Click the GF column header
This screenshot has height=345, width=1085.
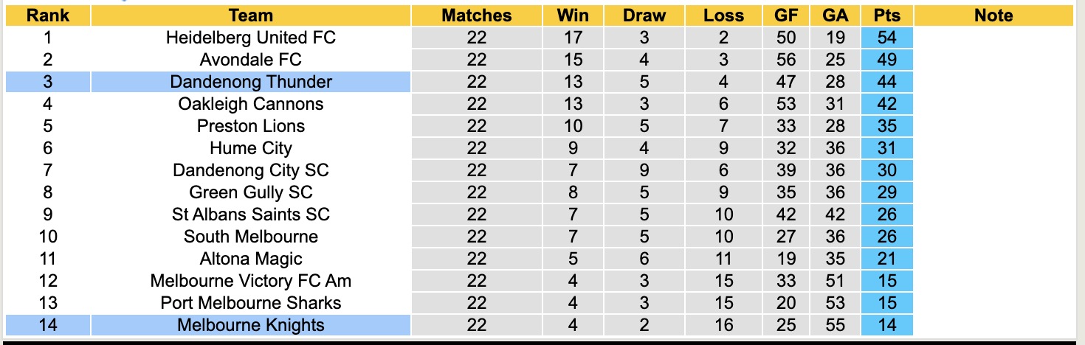click(785, 15)
